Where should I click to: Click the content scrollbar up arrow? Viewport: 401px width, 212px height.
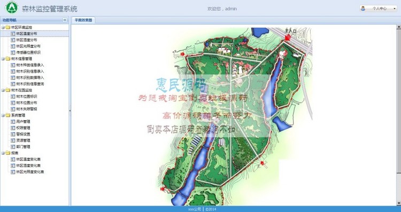[x=399, y=27]
